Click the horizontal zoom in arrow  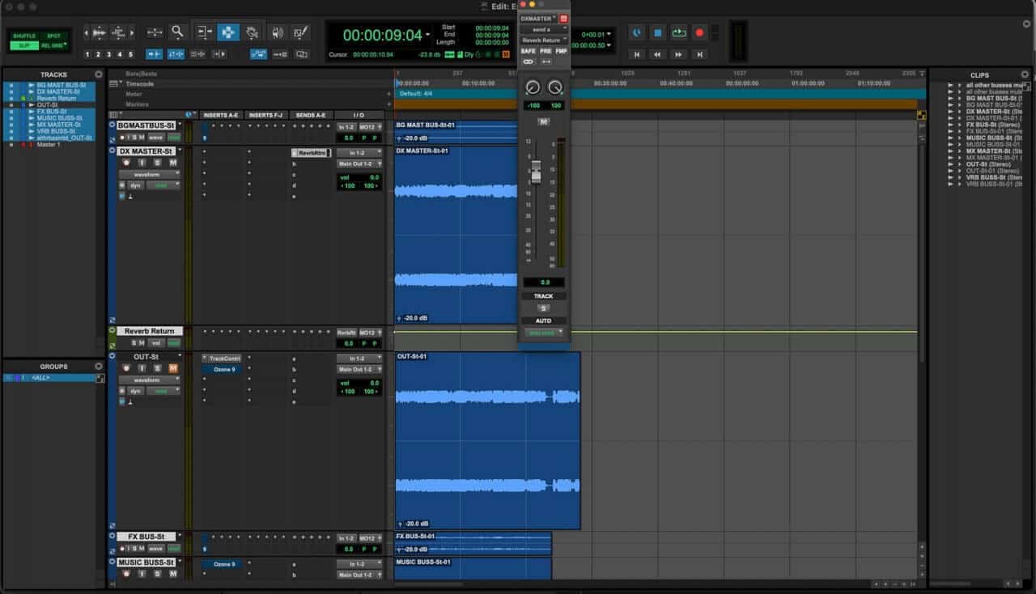tap(133, 32)
